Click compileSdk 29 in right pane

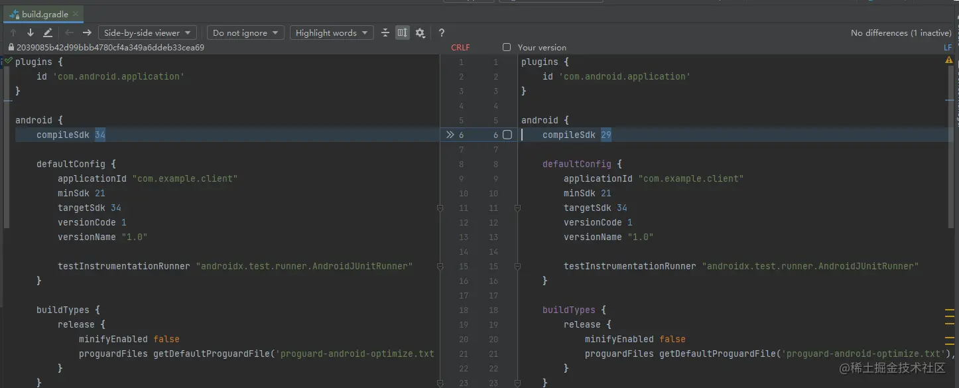(577, 135)
